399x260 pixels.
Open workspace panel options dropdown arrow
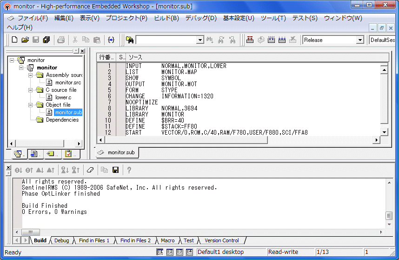pos(76,51)
